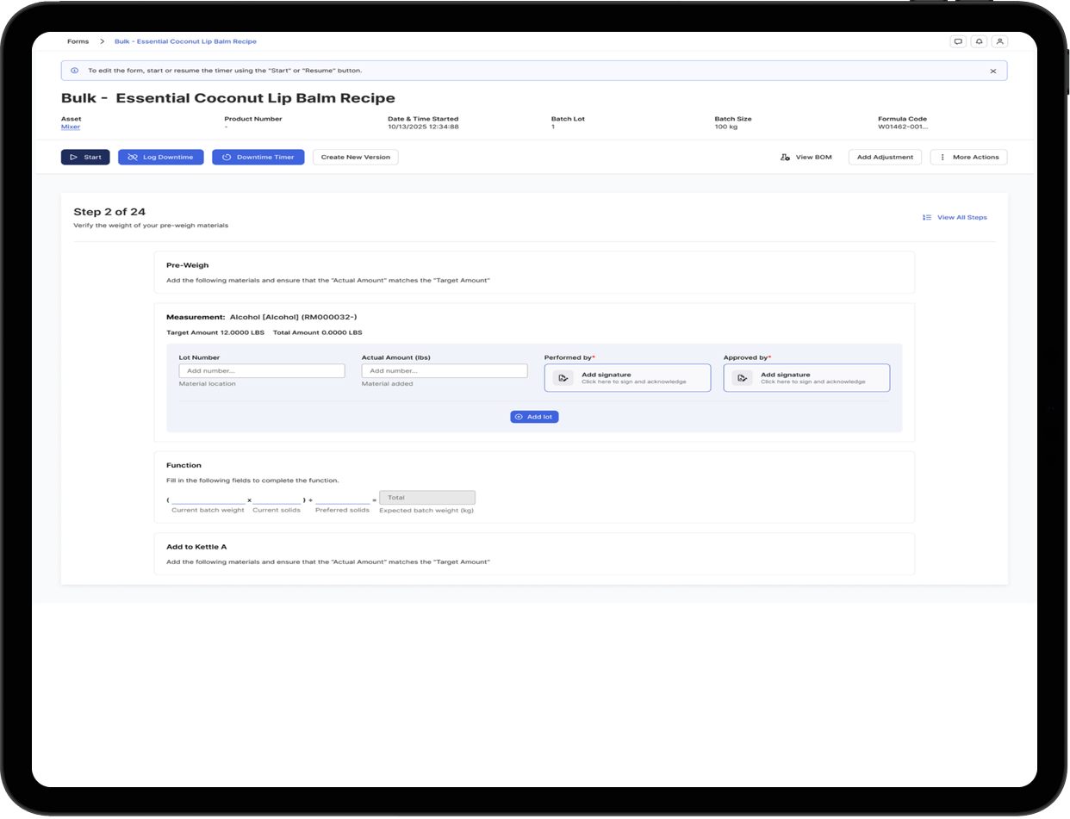Click the 'Target Amount 12.0000 LBS' text
Image resolution: width=1070 pixels, height=819 pixels.
(x=215, y=332)
